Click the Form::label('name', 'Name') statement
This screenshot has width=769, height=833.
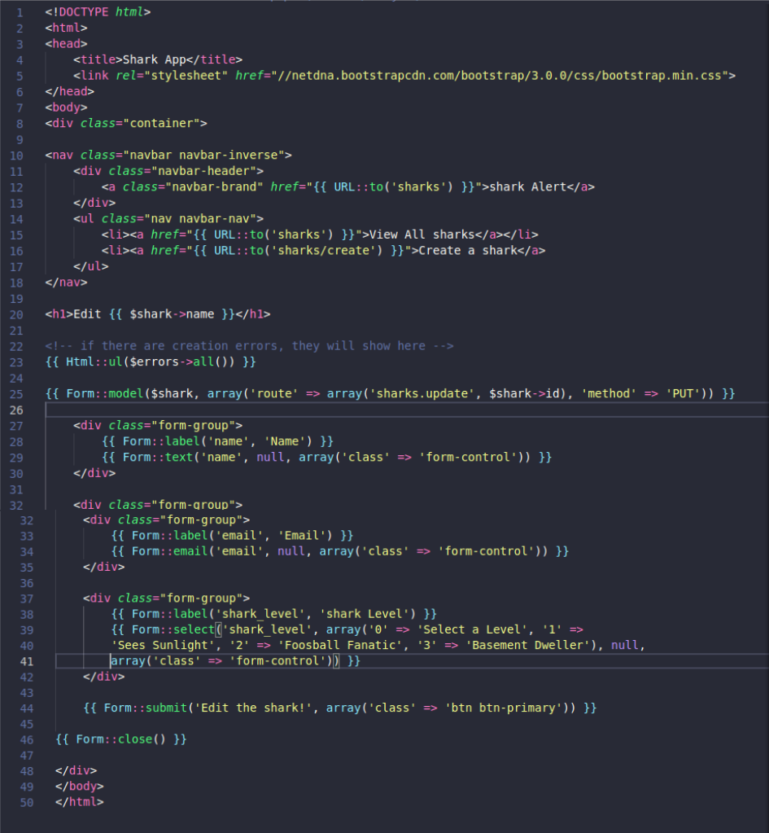tap(218, 442)
